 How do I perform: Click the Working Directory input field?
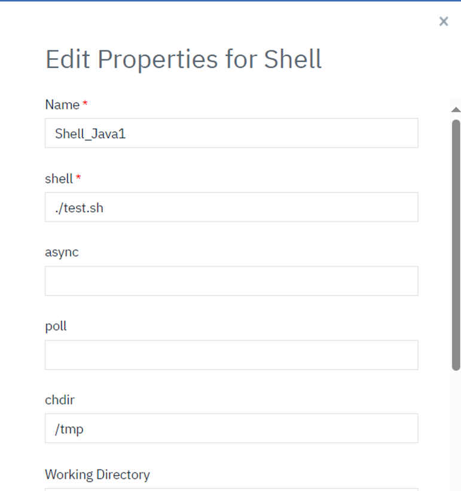coord(231,489)
